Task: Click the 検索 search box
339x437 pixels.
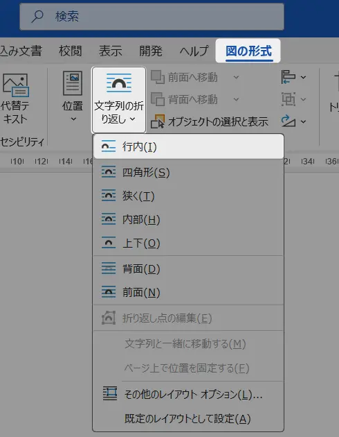Action: [x=152, y=17]
